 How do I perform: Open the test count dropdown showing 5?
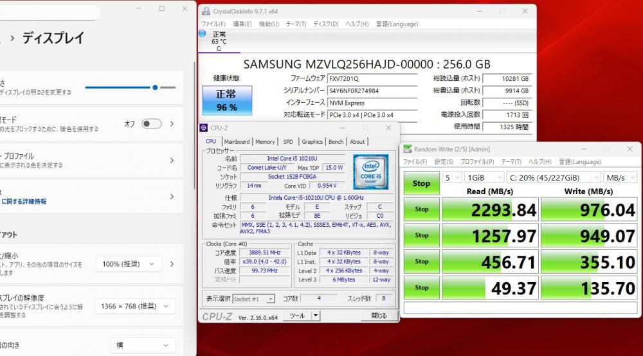[x=451, y=177]
